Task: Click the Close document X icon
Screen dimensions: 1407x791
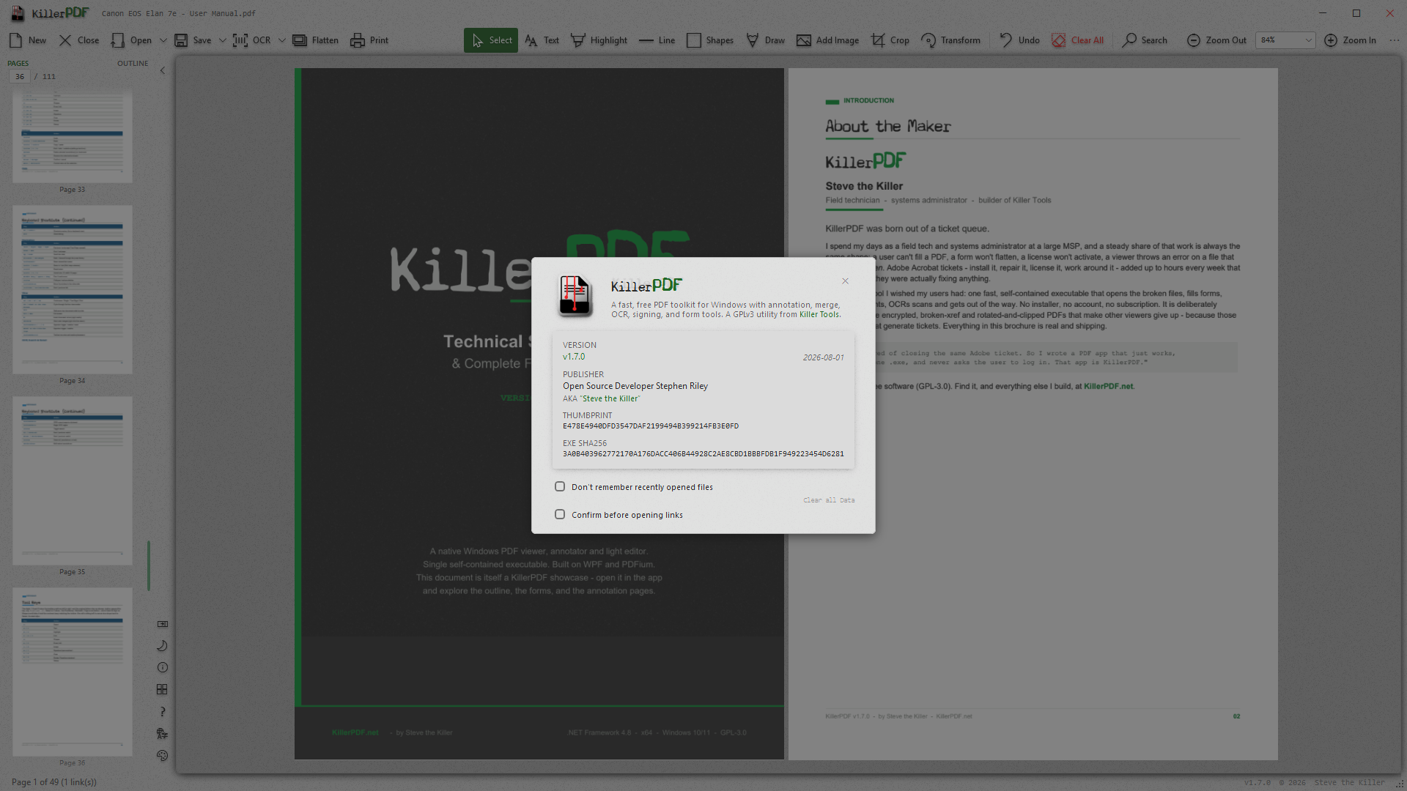Action: point(65,40)
